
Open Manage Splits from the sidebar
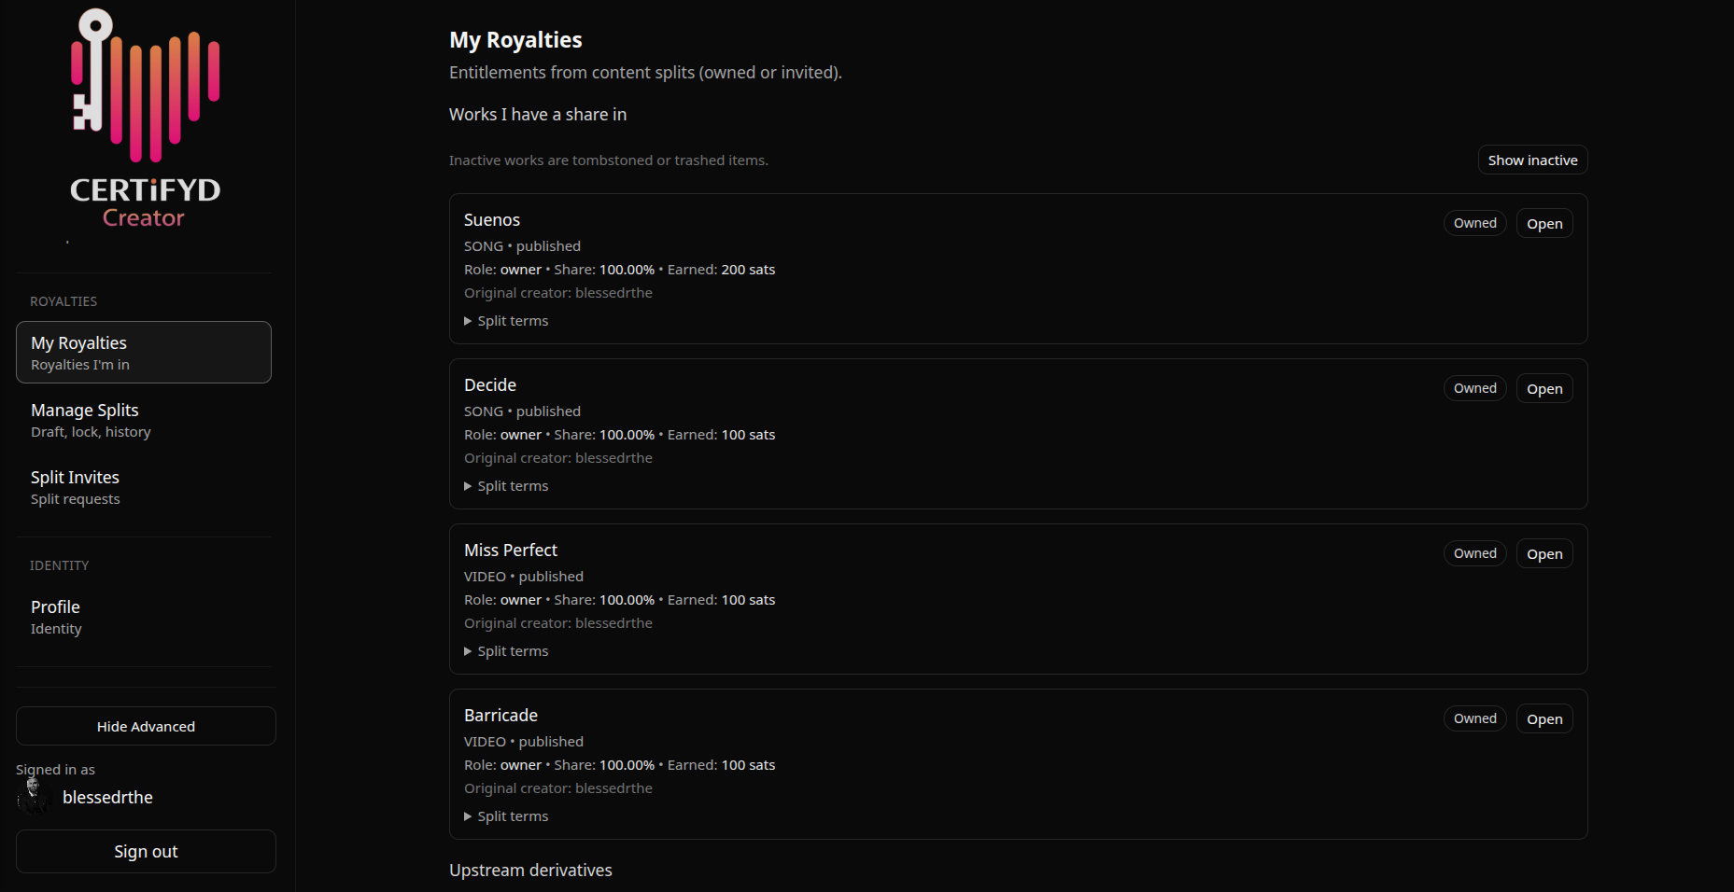point(143,419)
